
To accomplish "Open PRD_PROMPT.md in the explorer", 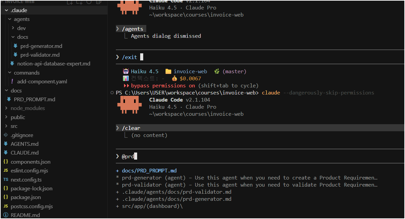I will [x=34, y=99].
